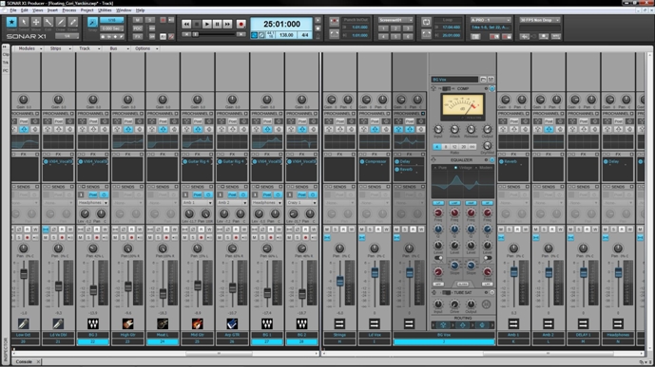This screenshot has width=655, height=367.
Task: Select the Edit tool
Action: pos(48,22)
